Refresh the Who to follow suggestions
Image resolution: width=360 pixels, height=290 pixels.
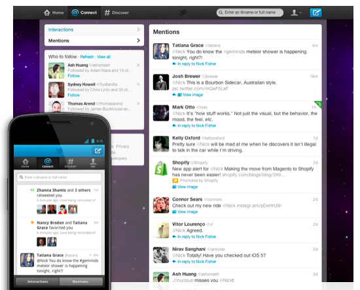click(x=87, y=57)
